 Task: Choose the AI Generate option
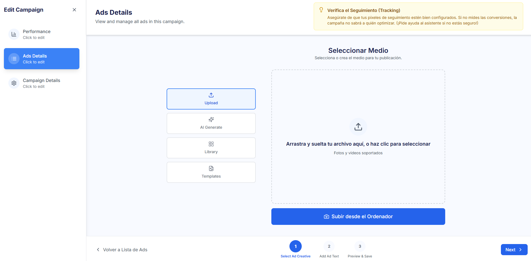pyautogui.click(x=211, y=123)
